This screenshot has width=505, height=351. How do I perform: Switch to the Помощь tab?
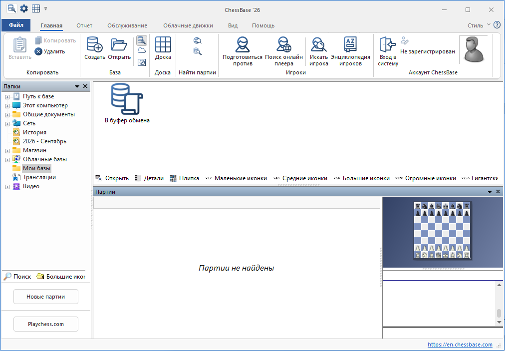263,25
